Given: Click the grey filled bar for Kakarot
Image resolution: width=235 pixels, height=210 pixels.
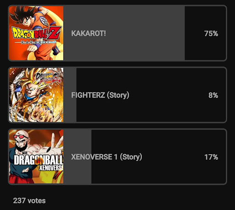Looking at the screenshot, I should point(124,33).
